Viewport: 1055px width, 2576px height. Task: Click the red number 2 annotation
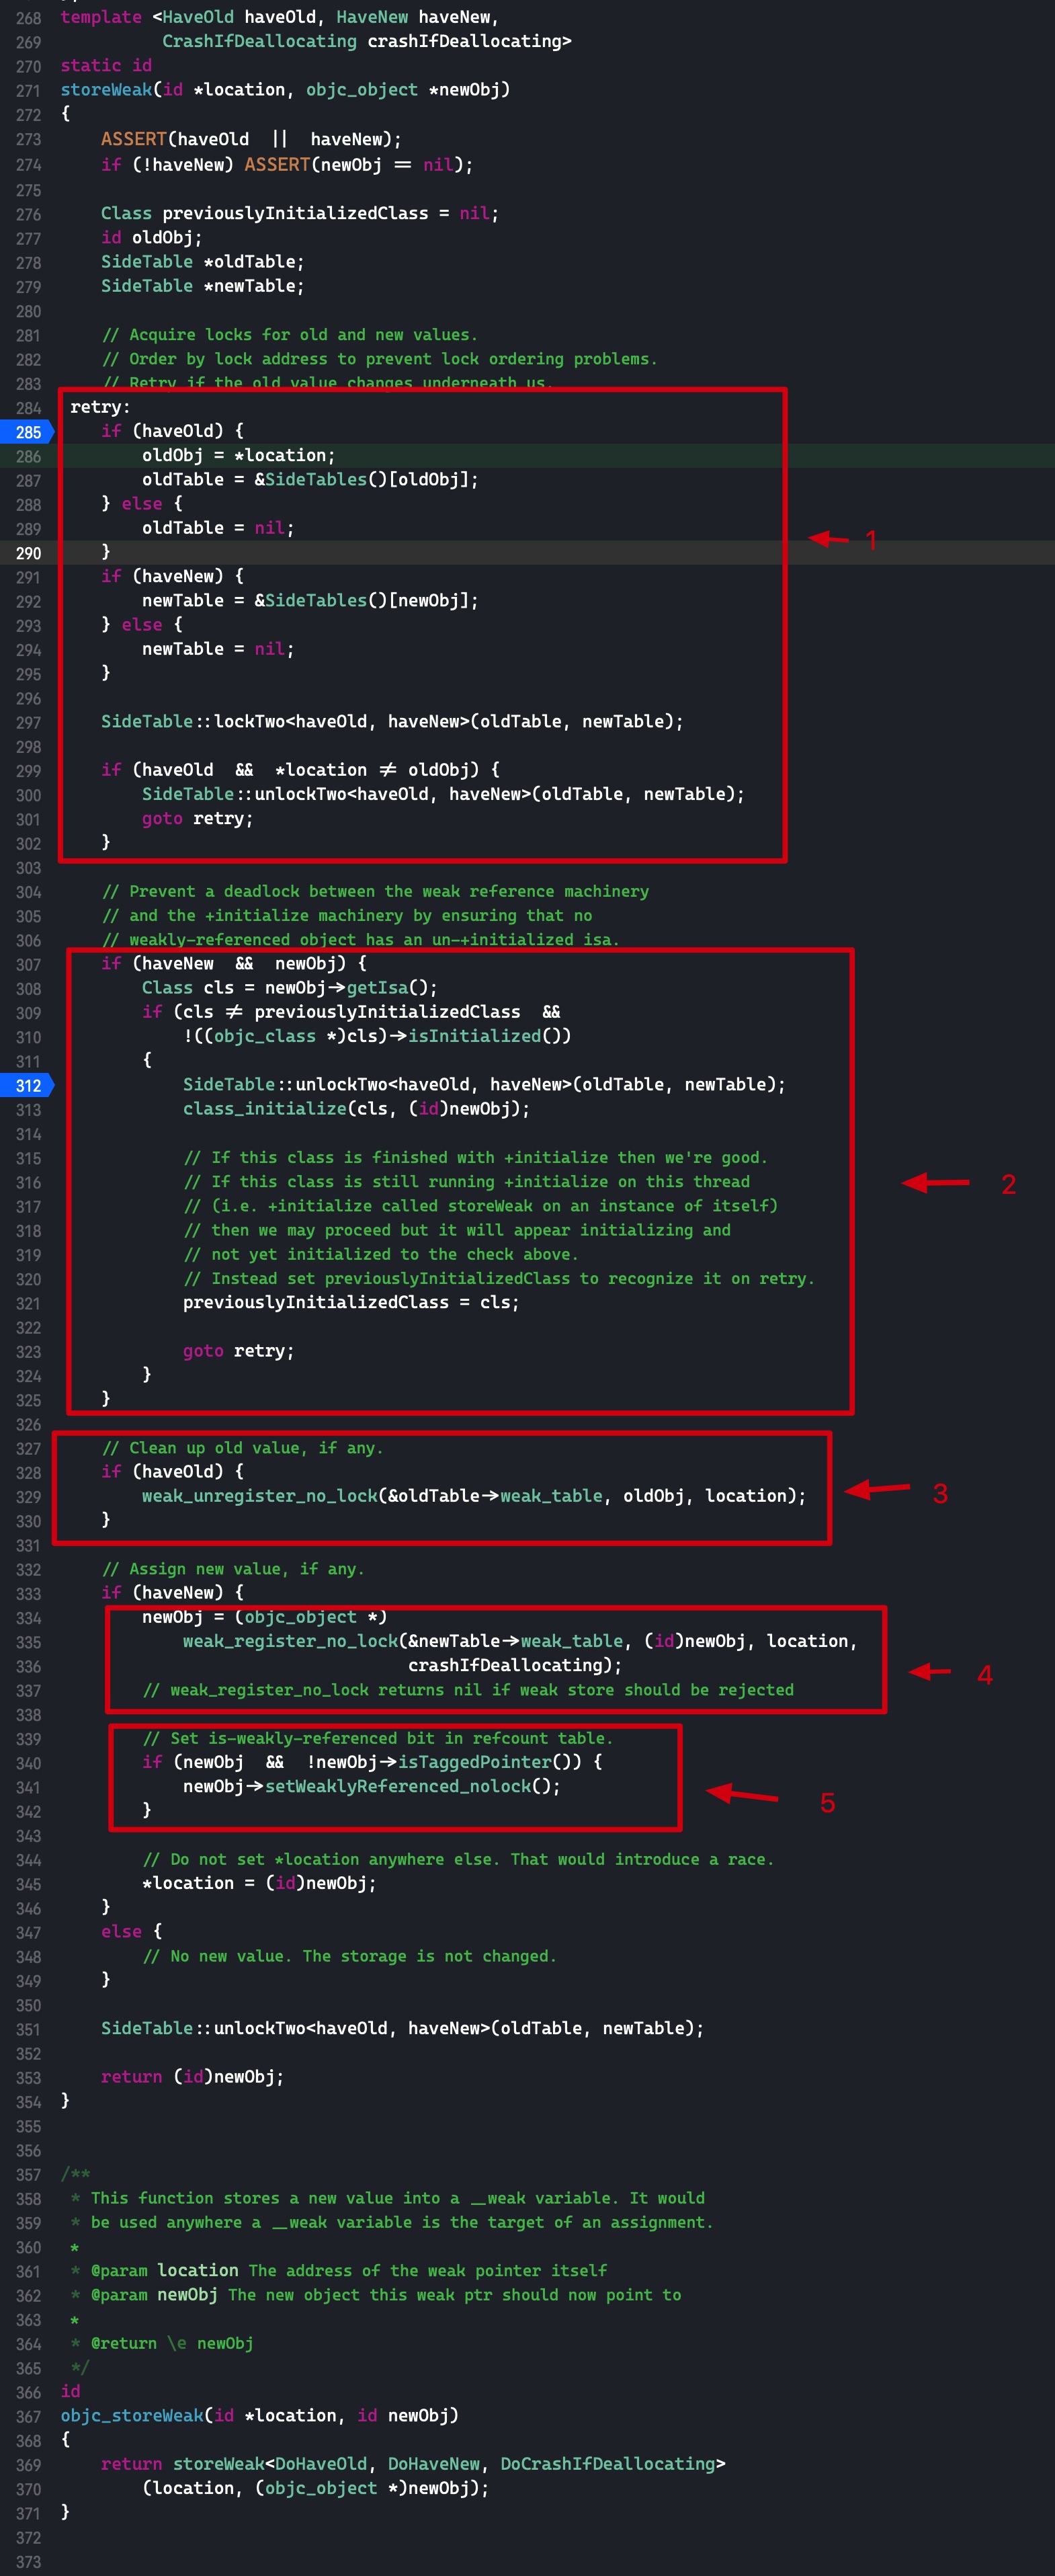pos(1008,1184)
